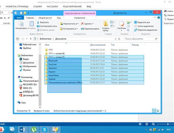The image size is (174, 133).
Task: Click the Explorer help question mark icon
Action: click(x=159, y=18)
